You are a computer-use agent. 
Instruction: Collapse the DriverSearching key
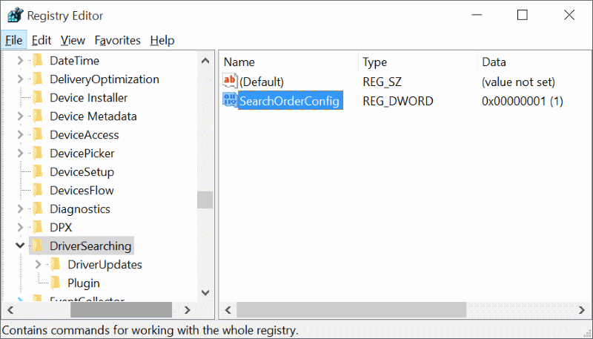(x=20, y=246)
